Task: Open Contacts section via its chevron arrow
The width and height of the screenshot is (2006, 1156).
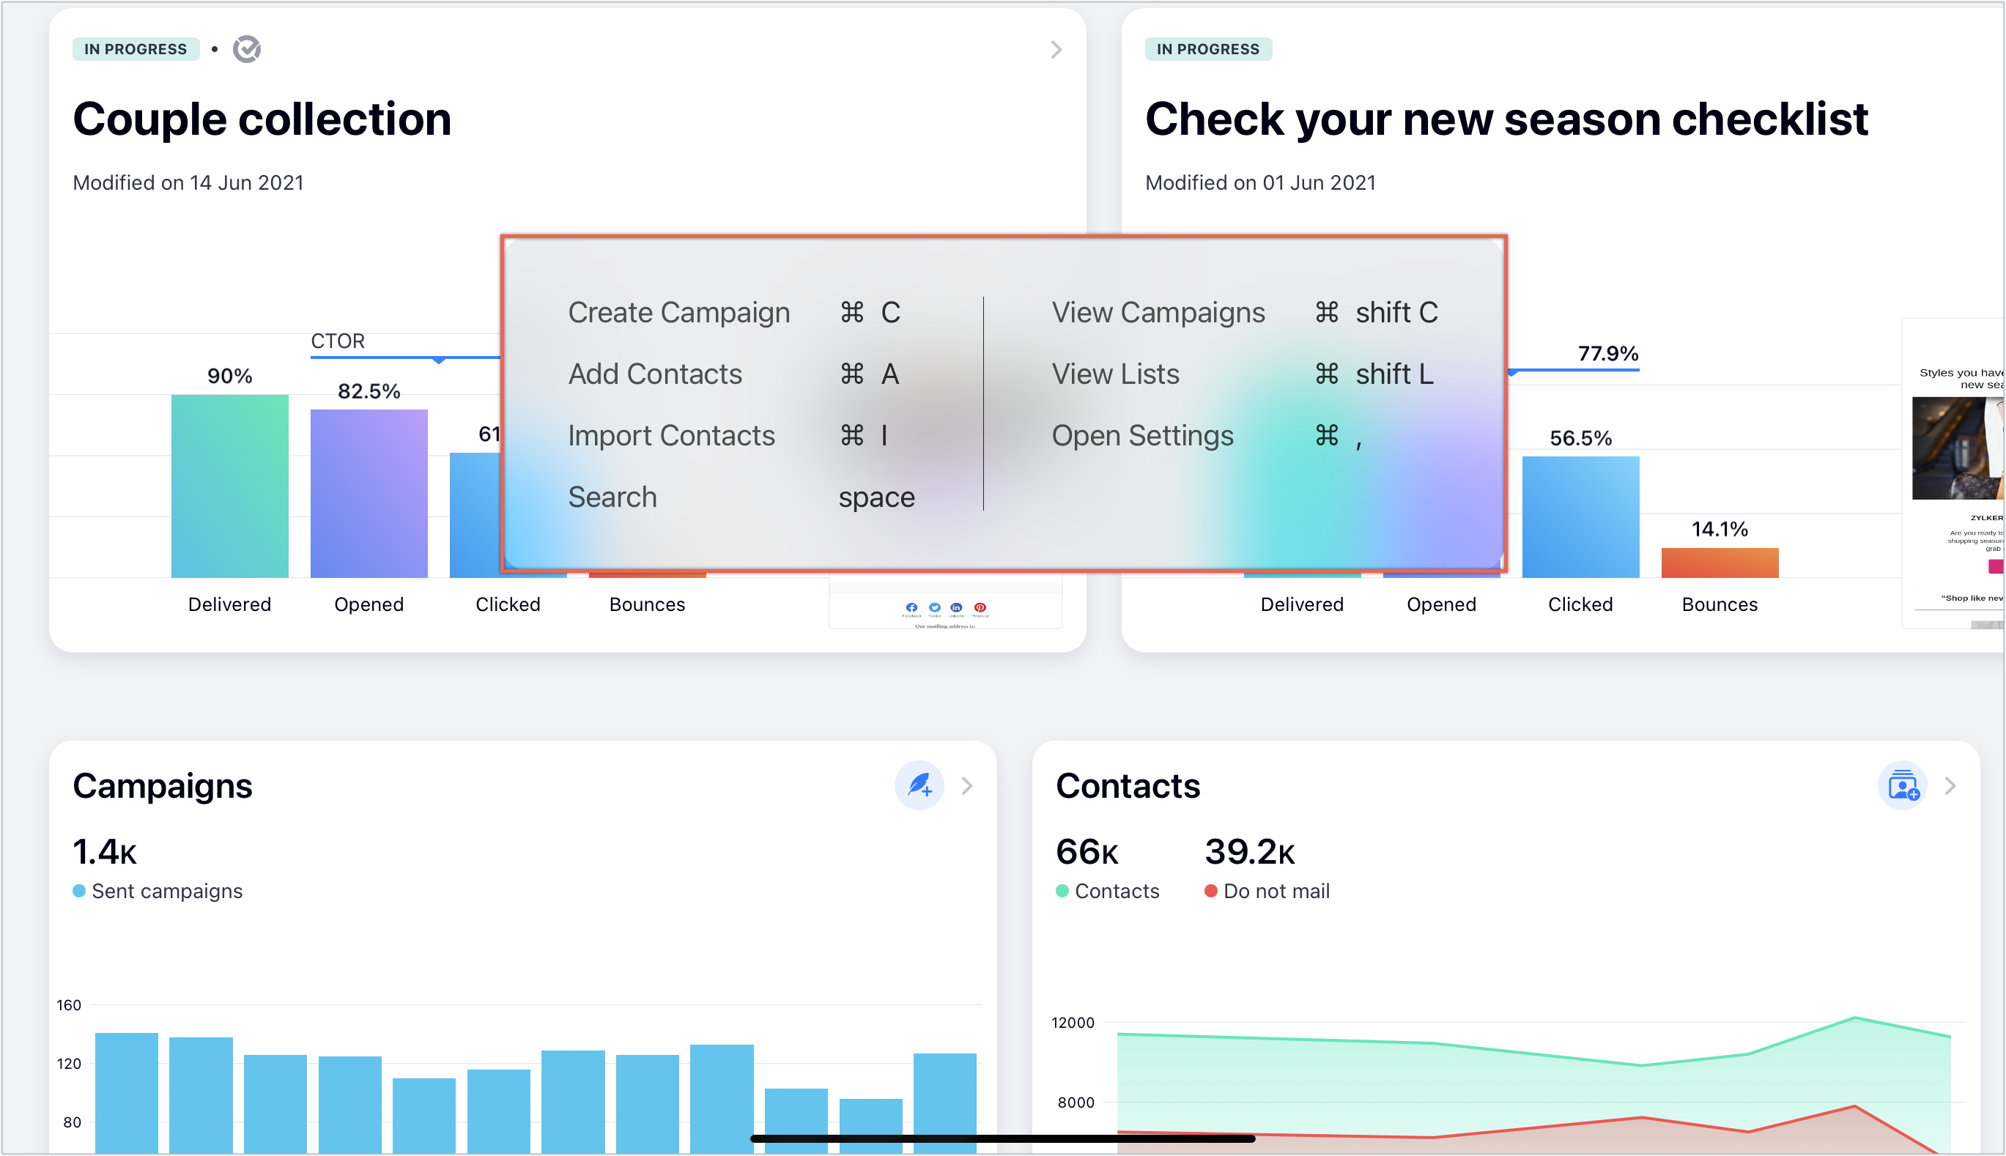Action: [x=1950, y=785]
